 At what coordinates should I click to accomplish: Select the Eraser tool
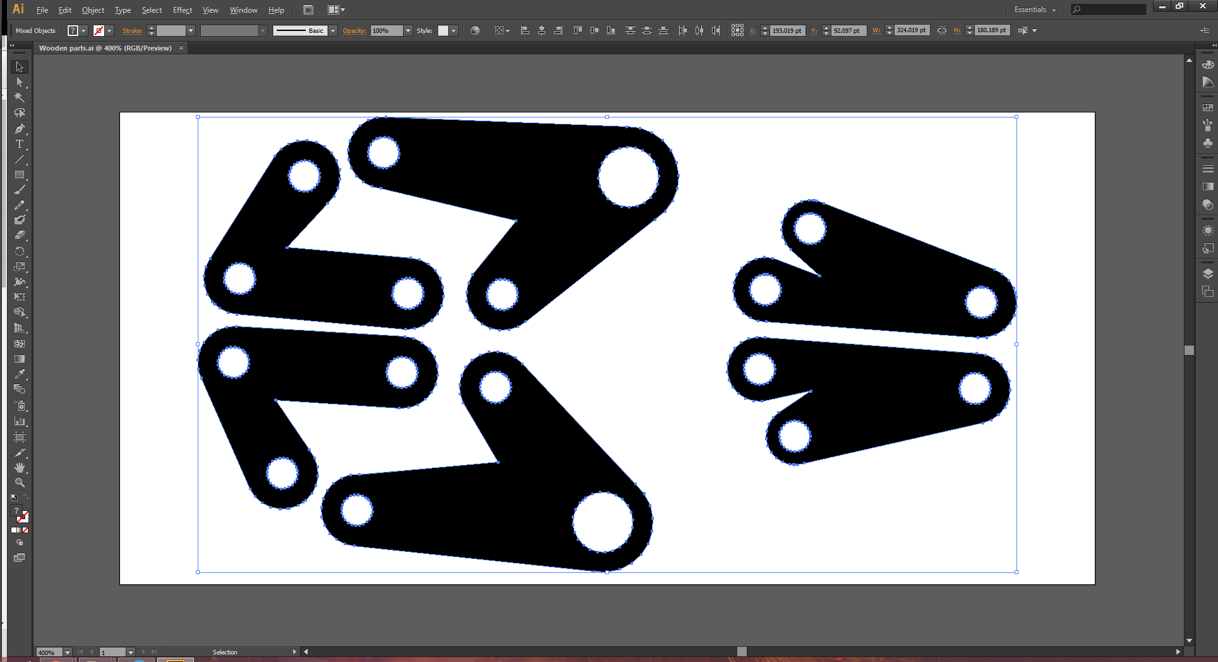[x=20, y=235]
